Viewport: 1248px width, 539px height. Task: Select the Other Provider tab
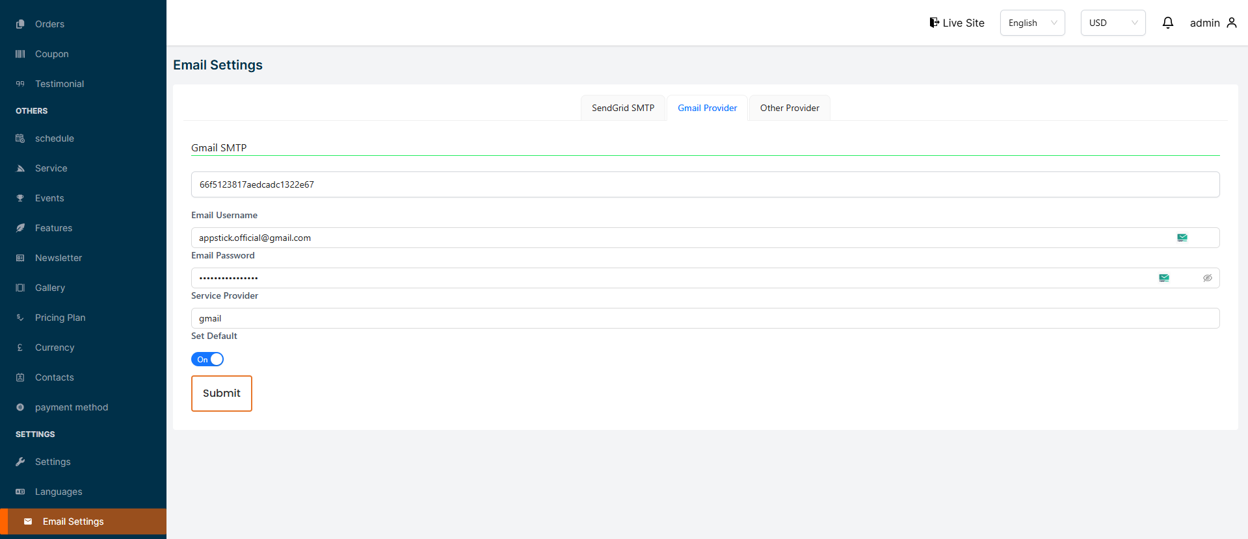click(x=789, y=108)
